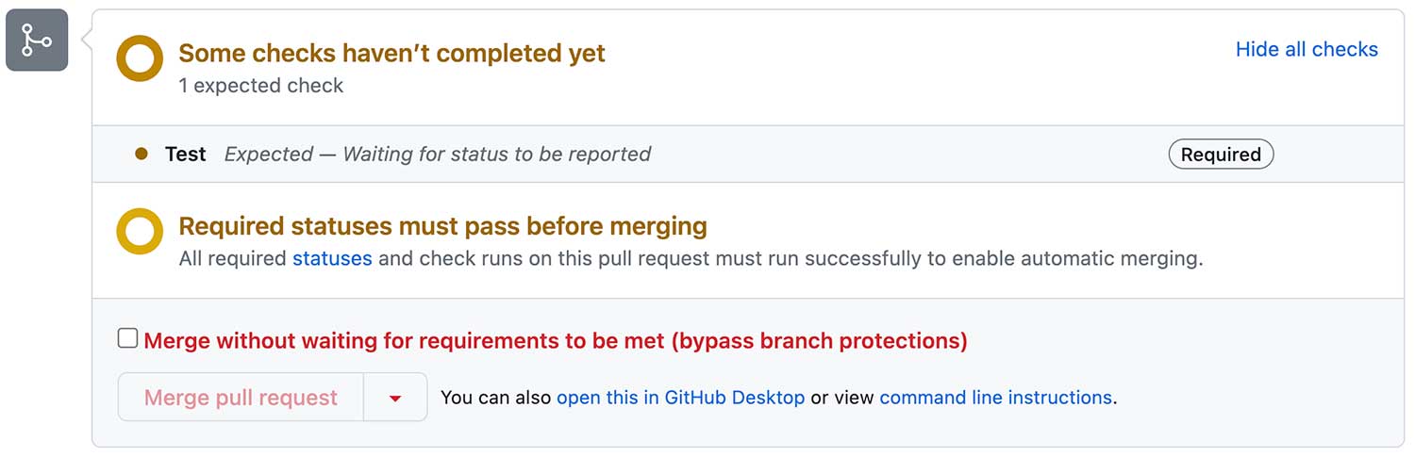The height and width of the screenshot is (457, 1415).
Task: Click the Merge pull request button
Action: [x=241, y=398]
